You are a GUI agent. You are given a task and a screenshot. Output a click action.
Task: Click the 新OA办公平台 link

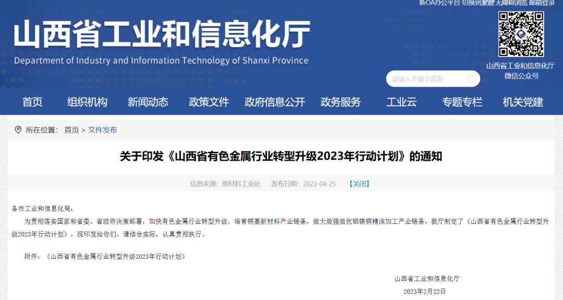point(439,3)
